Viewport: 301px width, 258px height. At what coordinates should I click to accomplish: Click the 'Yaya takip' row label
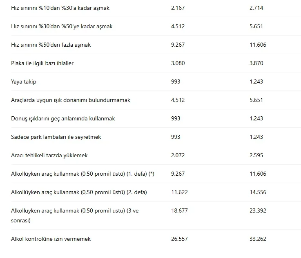[24, 81]
